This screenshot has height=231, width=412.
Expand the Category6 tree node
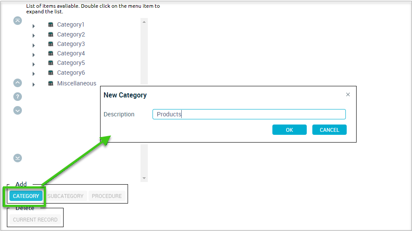[x=34, y=74]
